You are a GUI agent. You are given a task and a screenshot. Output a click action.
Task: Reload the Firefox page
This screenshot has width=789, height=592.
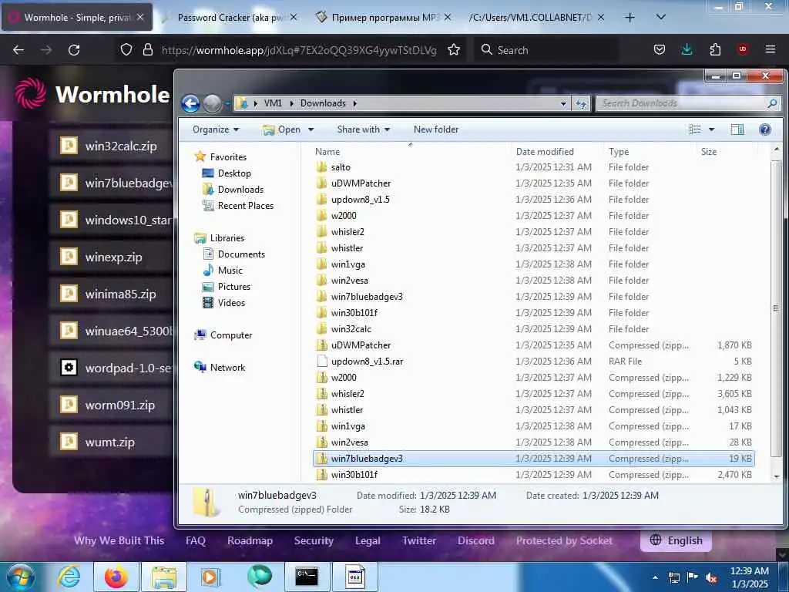tap(74, 50)
